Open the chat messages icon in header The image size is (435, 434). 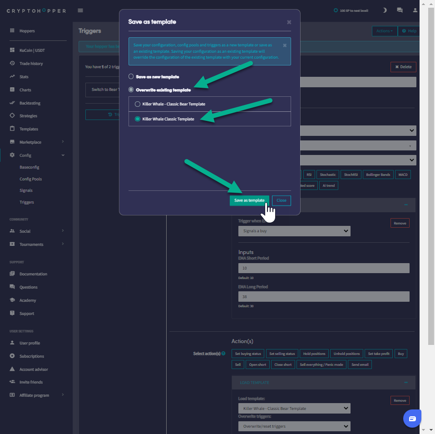click(x=400, y=10)
